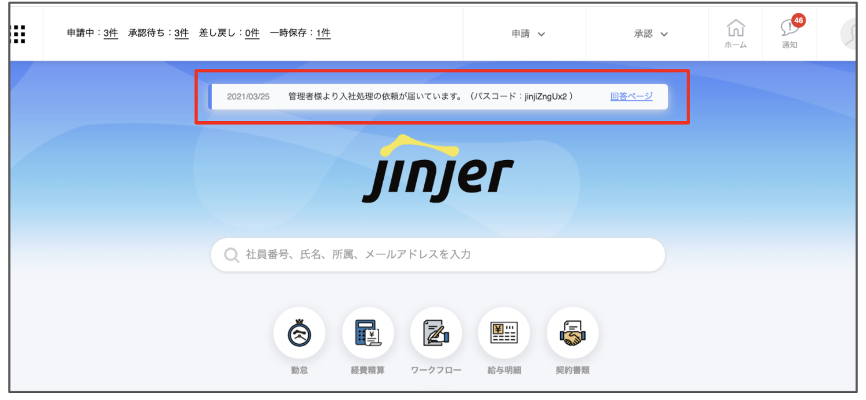Open the 申請中 3件 count link
Screen dimensions: 866x400
pyautogui.click(x=110, y=34)
